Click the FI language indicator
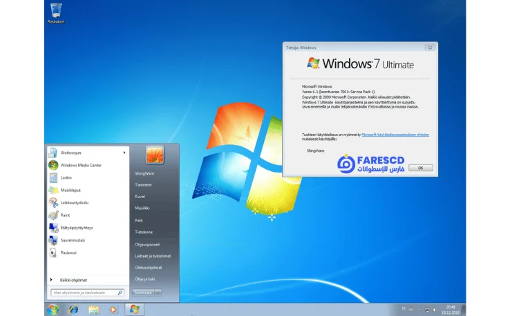The image size is (510, 316). click(404, 309)
